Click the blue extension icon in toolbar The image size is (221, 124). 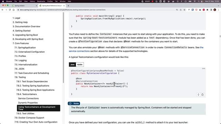click(193, 10)
